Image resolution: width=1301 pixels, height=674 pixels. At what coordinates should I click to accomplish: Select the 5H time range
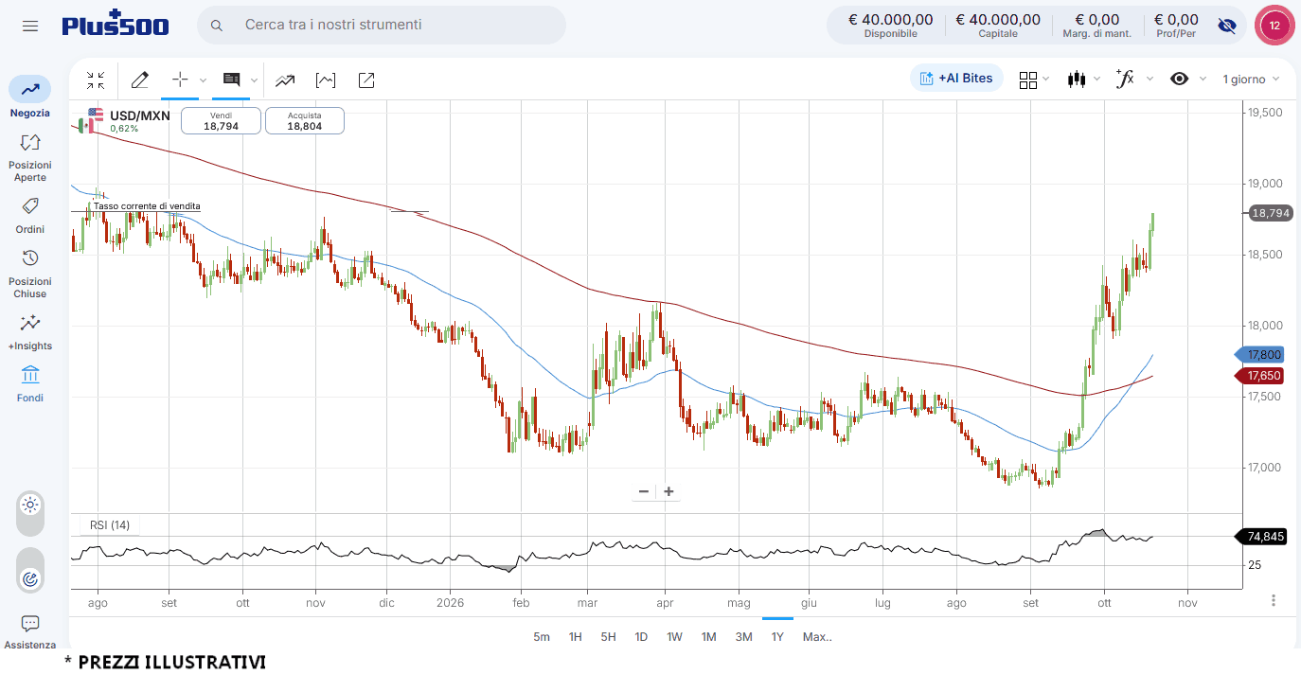608,637
